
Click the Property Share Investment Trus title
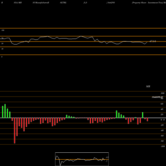(147, 3)
